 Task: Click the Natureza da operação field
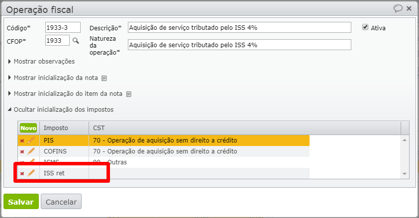(x=239, y=45)
